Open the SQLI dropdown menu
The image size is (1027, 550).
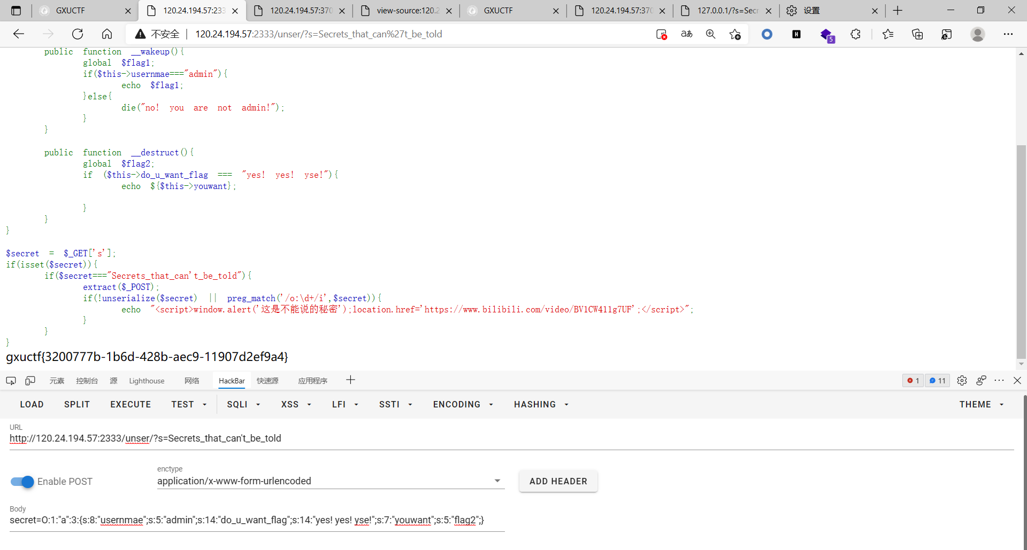click(x=243, y=405)
